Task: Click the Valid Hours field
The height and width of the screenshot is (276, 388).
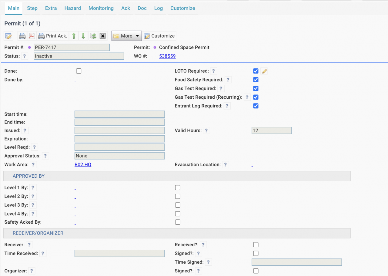Action: point(272,130)
